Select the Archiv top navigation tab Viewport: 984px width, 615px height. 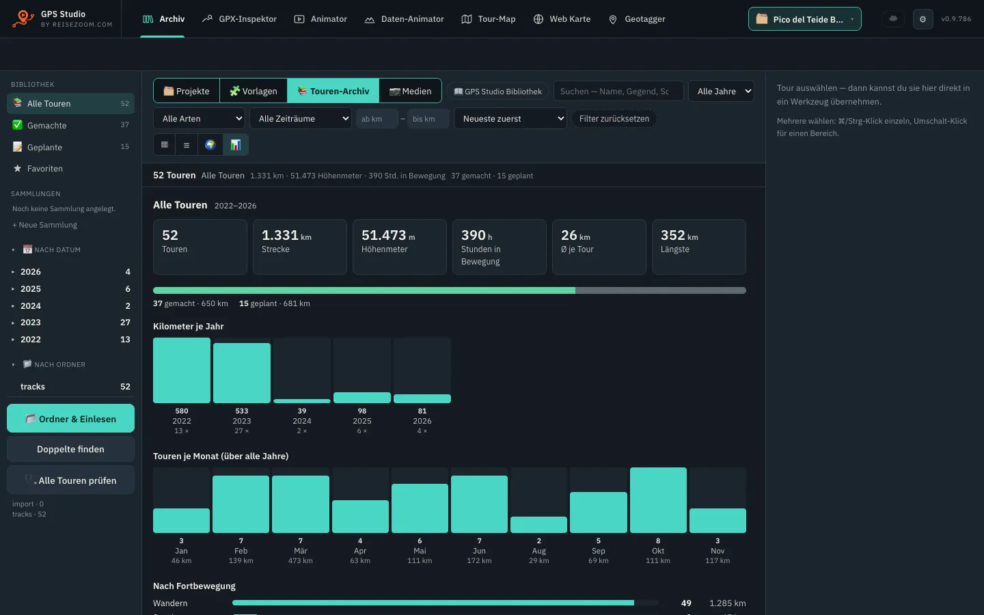[163, 19]
